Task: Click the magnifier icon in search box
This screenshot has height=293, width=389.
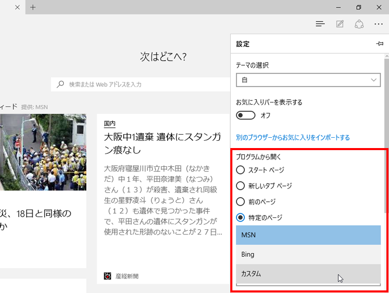Action: [60, 84]
